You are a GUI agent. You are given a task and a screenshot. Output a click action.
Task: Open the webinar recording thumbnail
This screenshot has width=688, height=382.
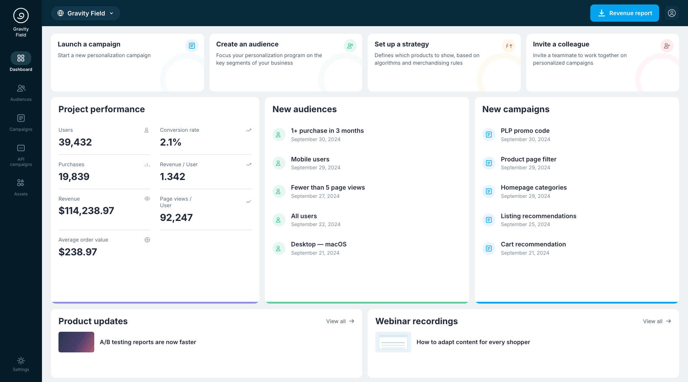393,342
